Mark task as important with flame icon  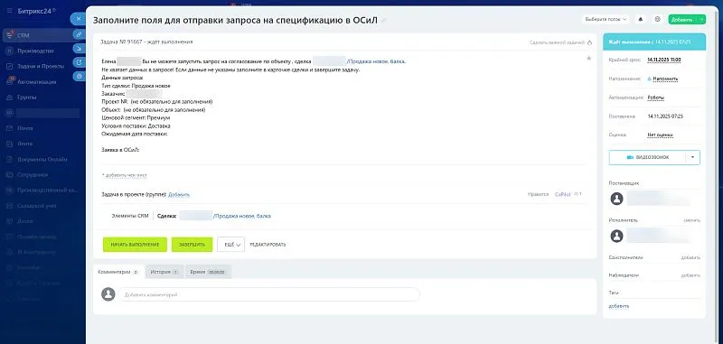click(x=589, y=42)
